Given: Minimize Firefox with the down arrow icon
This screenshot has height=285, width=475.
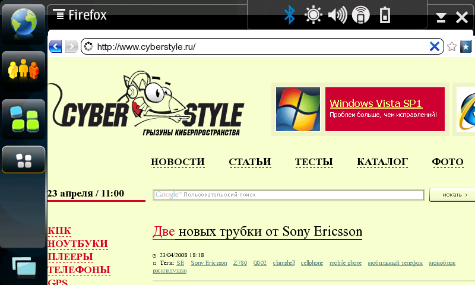Looking at the screenshot, I should pyautogui.click(x=441, y=18).
